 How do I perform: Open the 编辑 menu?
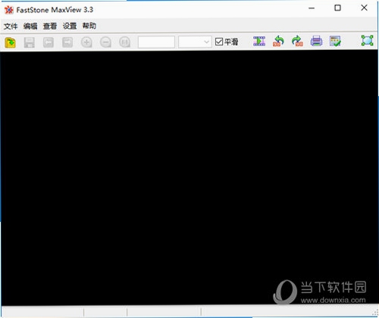point(30,26)
